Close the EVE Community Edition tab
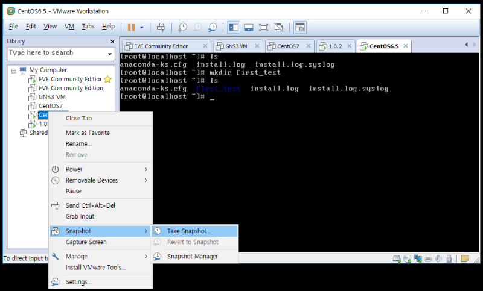This screenshot has height=291, width=483. (x=205, y=46)
